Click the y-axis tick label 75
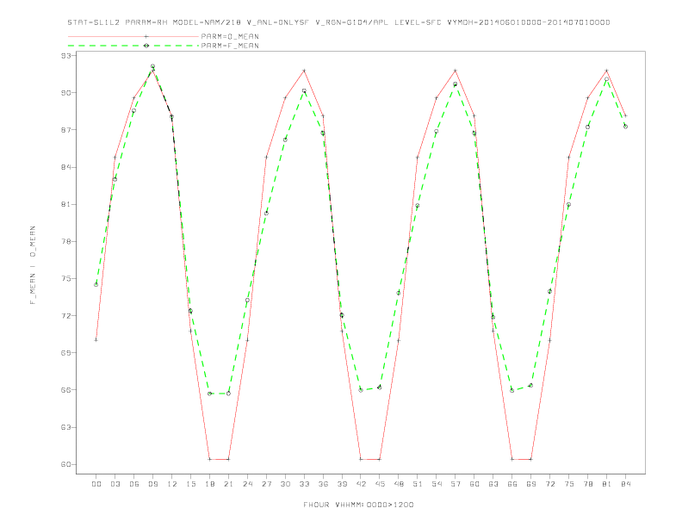682x527 pixels. click(65, 279)
